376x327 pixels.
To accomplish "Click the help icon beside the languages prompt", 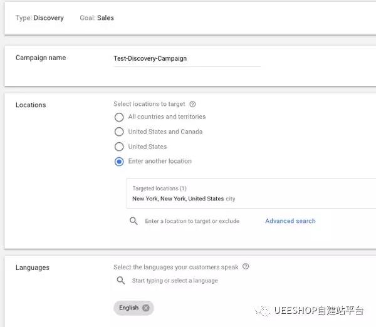I will pos(246,267).
